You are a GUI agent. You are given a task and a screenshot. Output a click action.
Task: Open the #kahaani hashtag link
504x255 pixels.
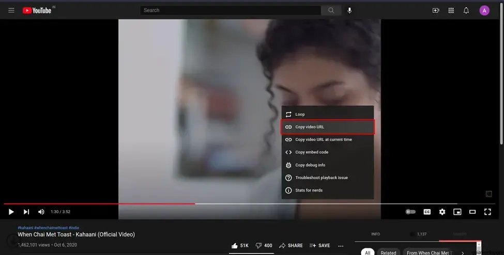point(25,228)
